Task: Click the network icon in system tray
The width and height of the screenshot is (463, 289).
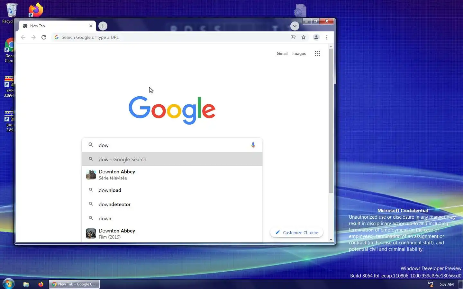Action: (431, 284)
